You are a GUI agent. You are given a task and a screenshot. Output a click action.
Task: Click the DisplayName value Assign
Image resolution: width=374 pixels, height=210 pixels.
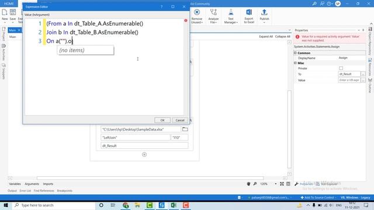pyautogui.click(x=343, y=58)
